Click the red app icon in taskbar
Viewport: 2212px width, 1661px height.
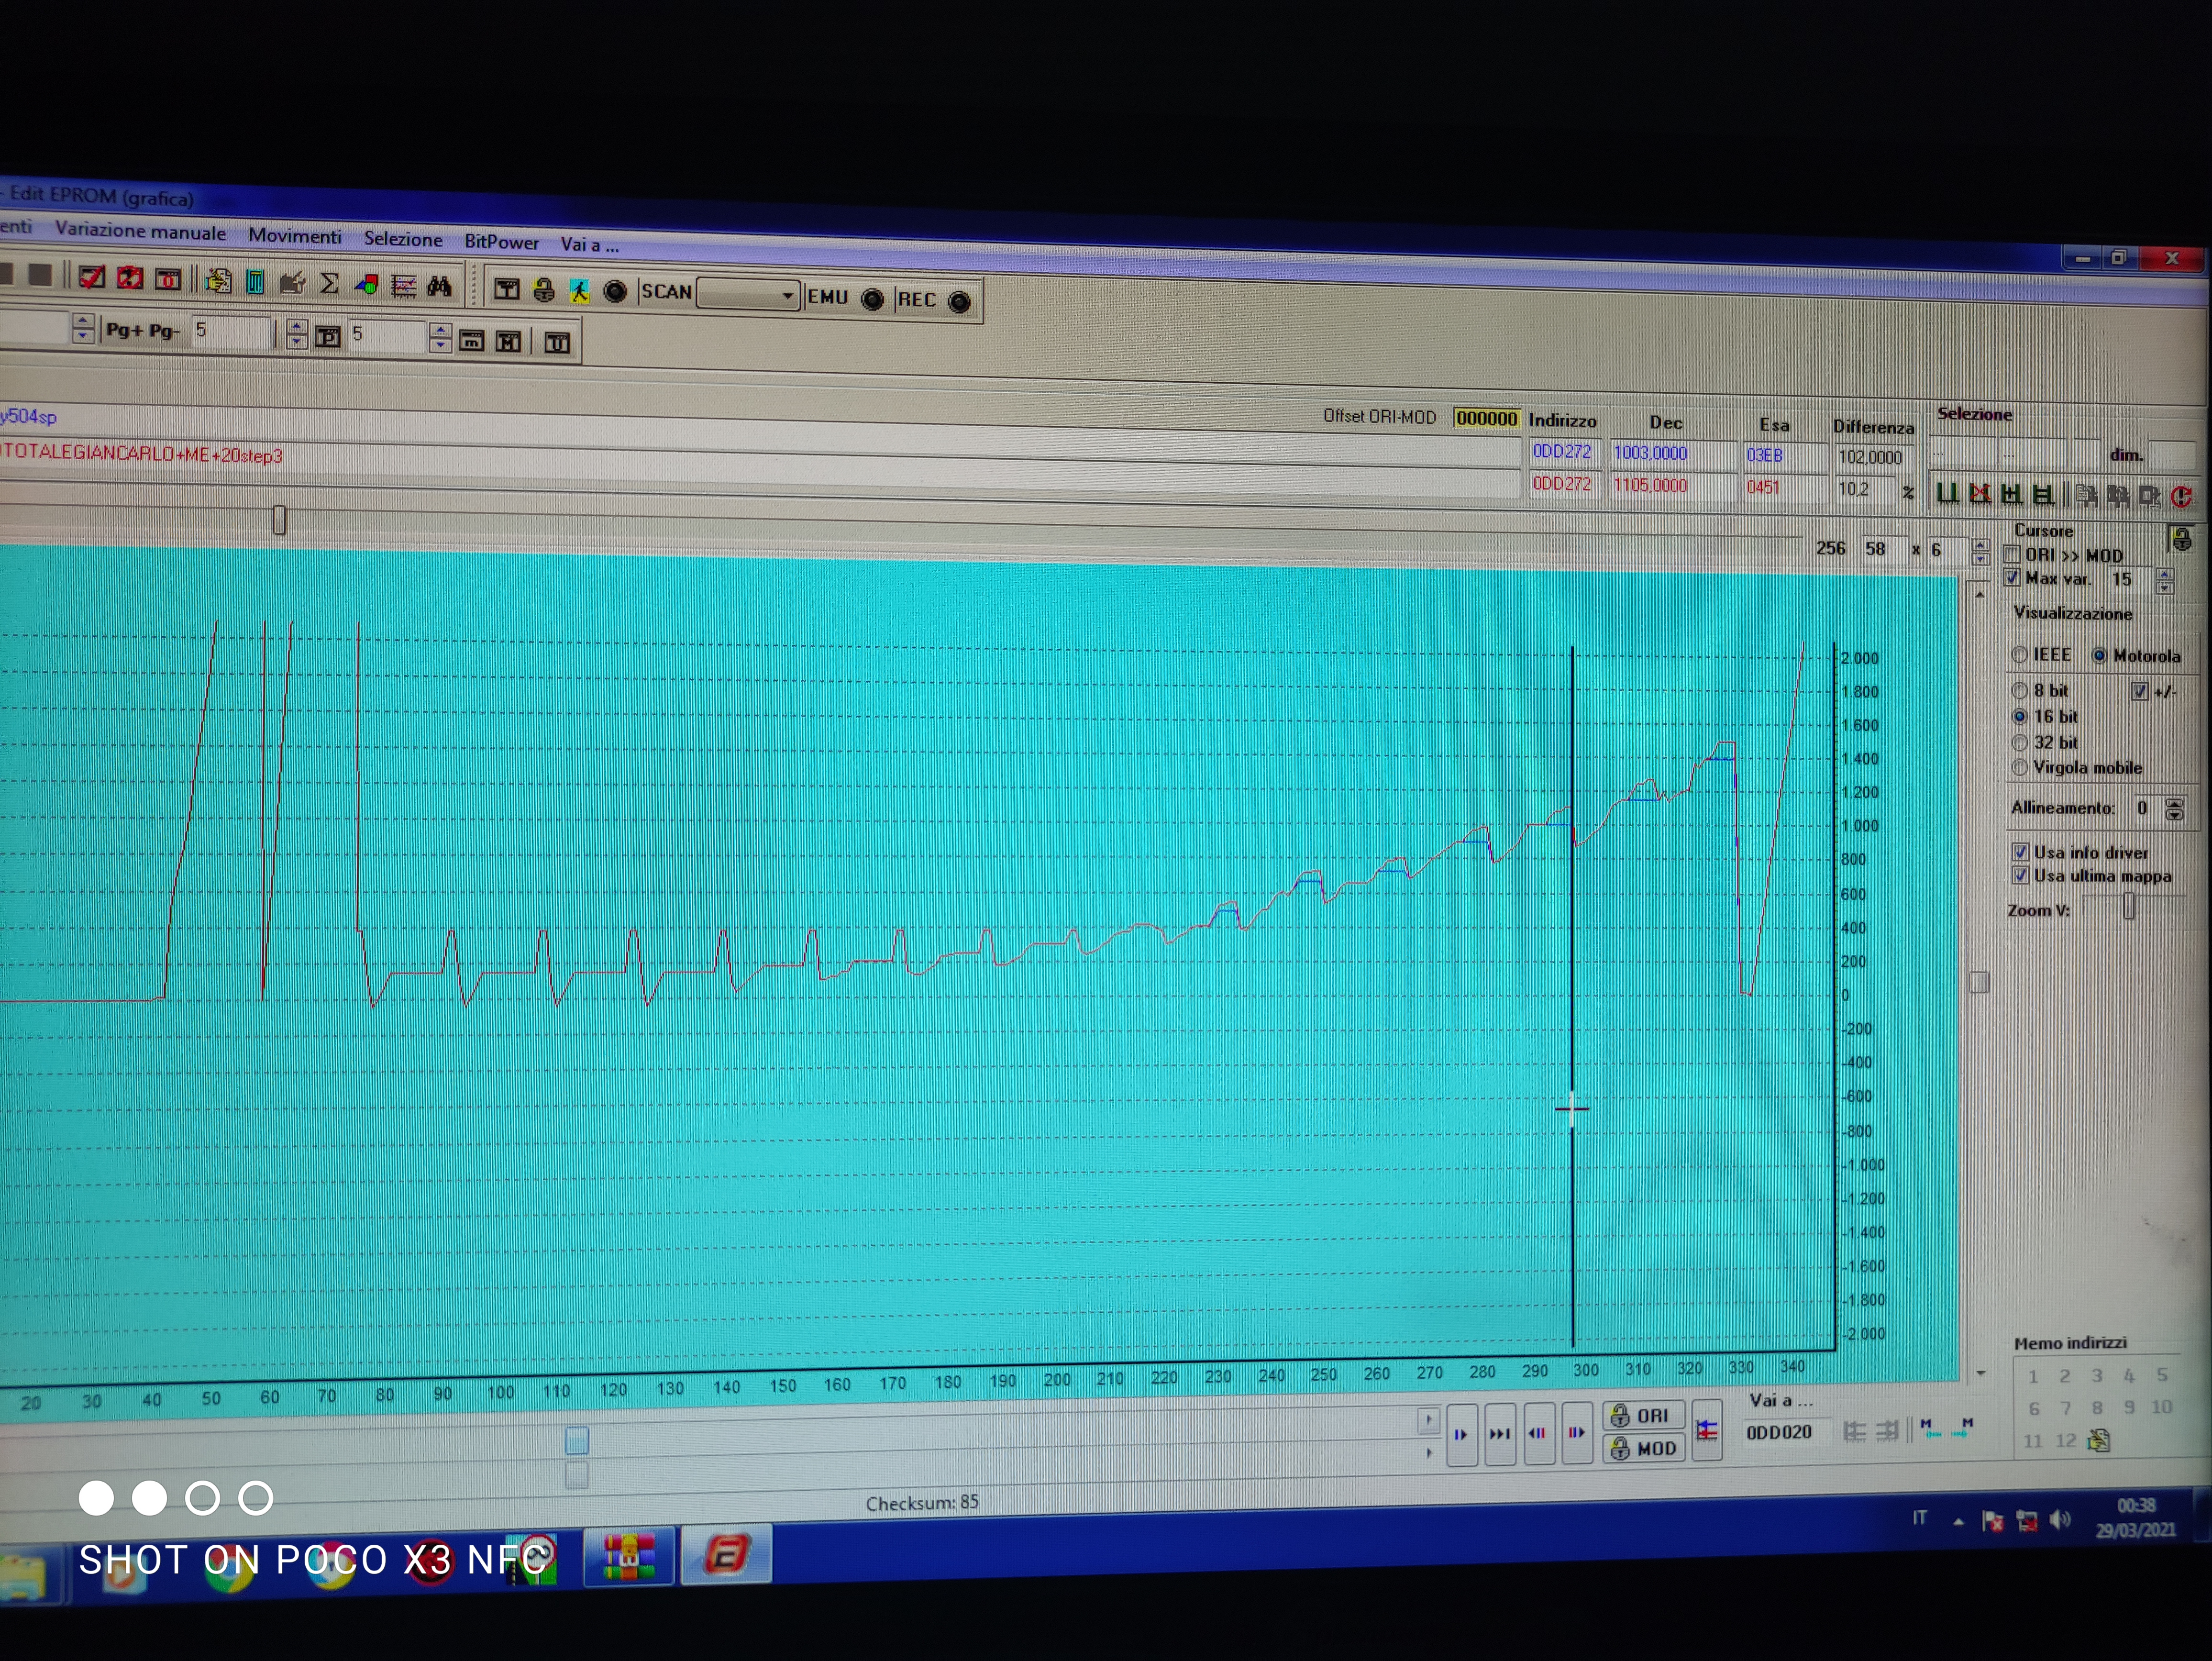[x=726, y=1554]
